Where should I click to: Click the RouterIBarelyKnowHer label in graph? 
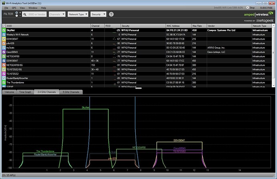[x=45, y=155]
